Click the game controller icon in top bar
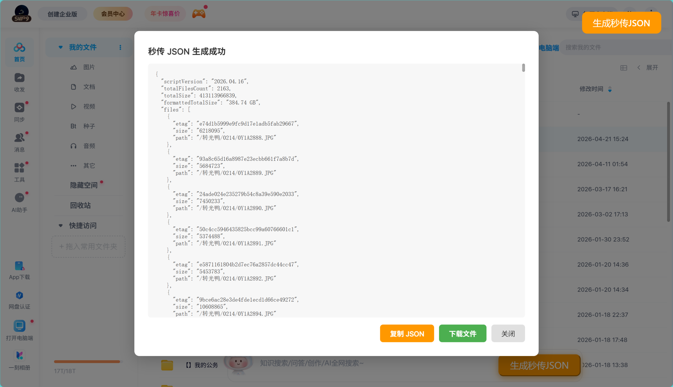This screenshot has height=387, width=673. [199, 14]
